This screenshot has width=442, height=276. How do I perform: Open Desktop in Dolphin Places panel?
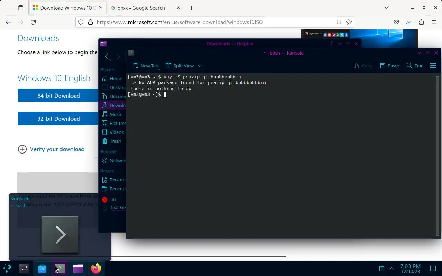(114, 87)
